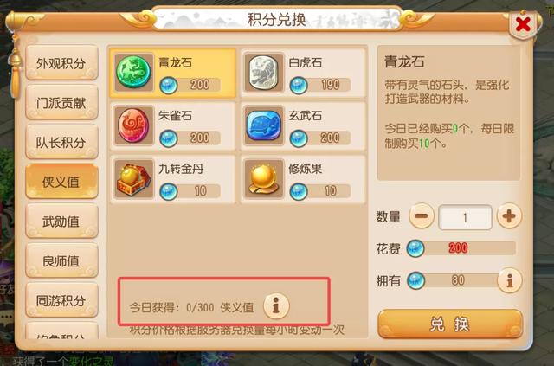
Task: Select the golden 修炼果 fruit icon
Action: pyautogui.click(x=264, y=179)
